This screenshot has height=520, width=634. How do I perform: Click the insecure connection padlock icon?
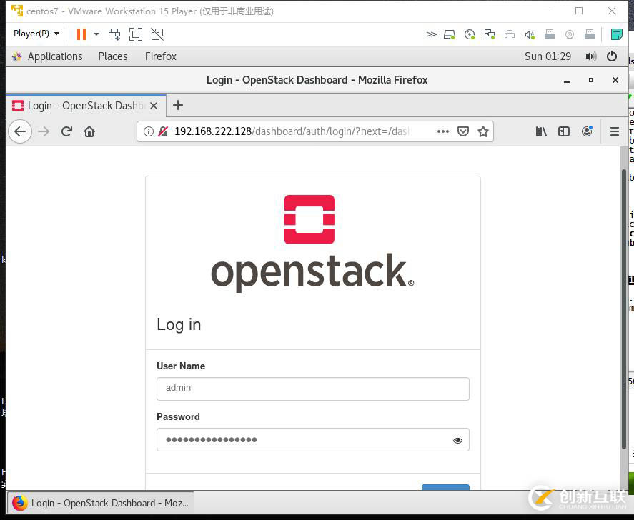163,131
